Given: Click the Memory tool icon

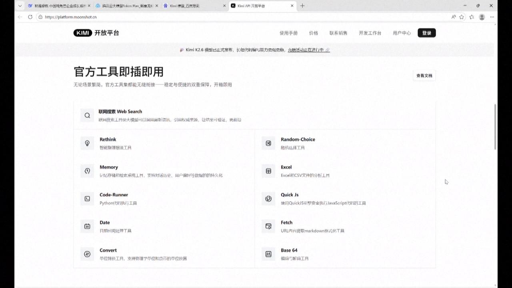Looking at the screenshot, I should 87,171.
